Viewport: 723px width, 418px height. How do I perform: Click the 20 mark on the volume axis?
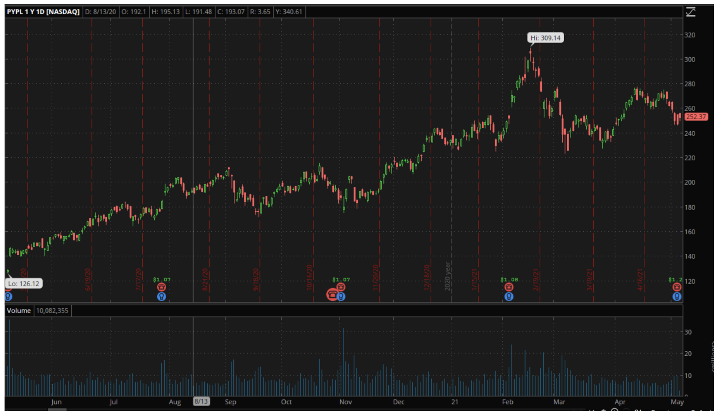[688, 354]
